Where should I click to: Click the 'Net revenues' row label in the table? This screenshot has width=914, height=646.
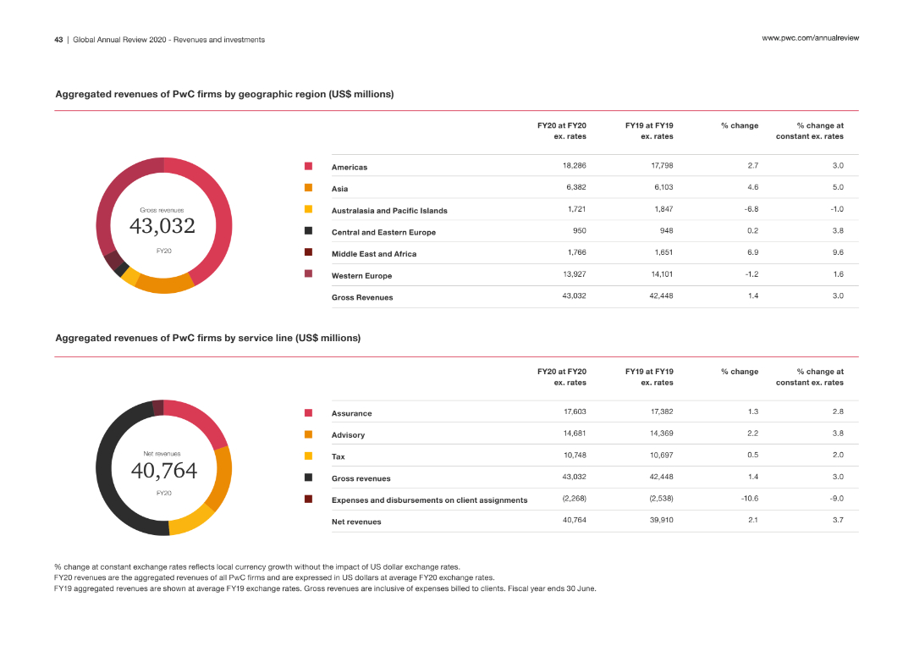click(356, 522)
